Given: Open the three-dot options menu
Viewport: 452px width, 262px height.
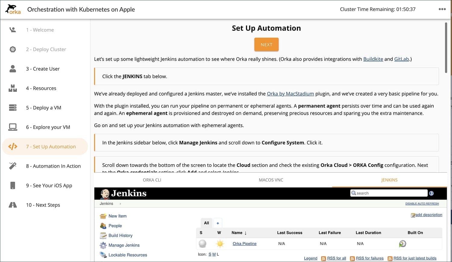Looking at the screenshot, I should coord(442,9).
